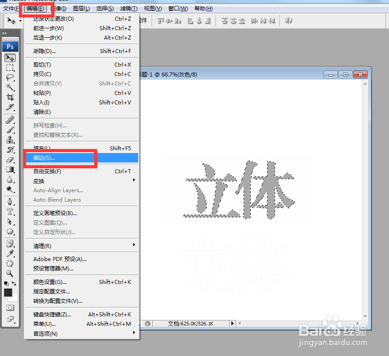
Task: Click align top edges icon in options bar
Action: coord(161,21)
